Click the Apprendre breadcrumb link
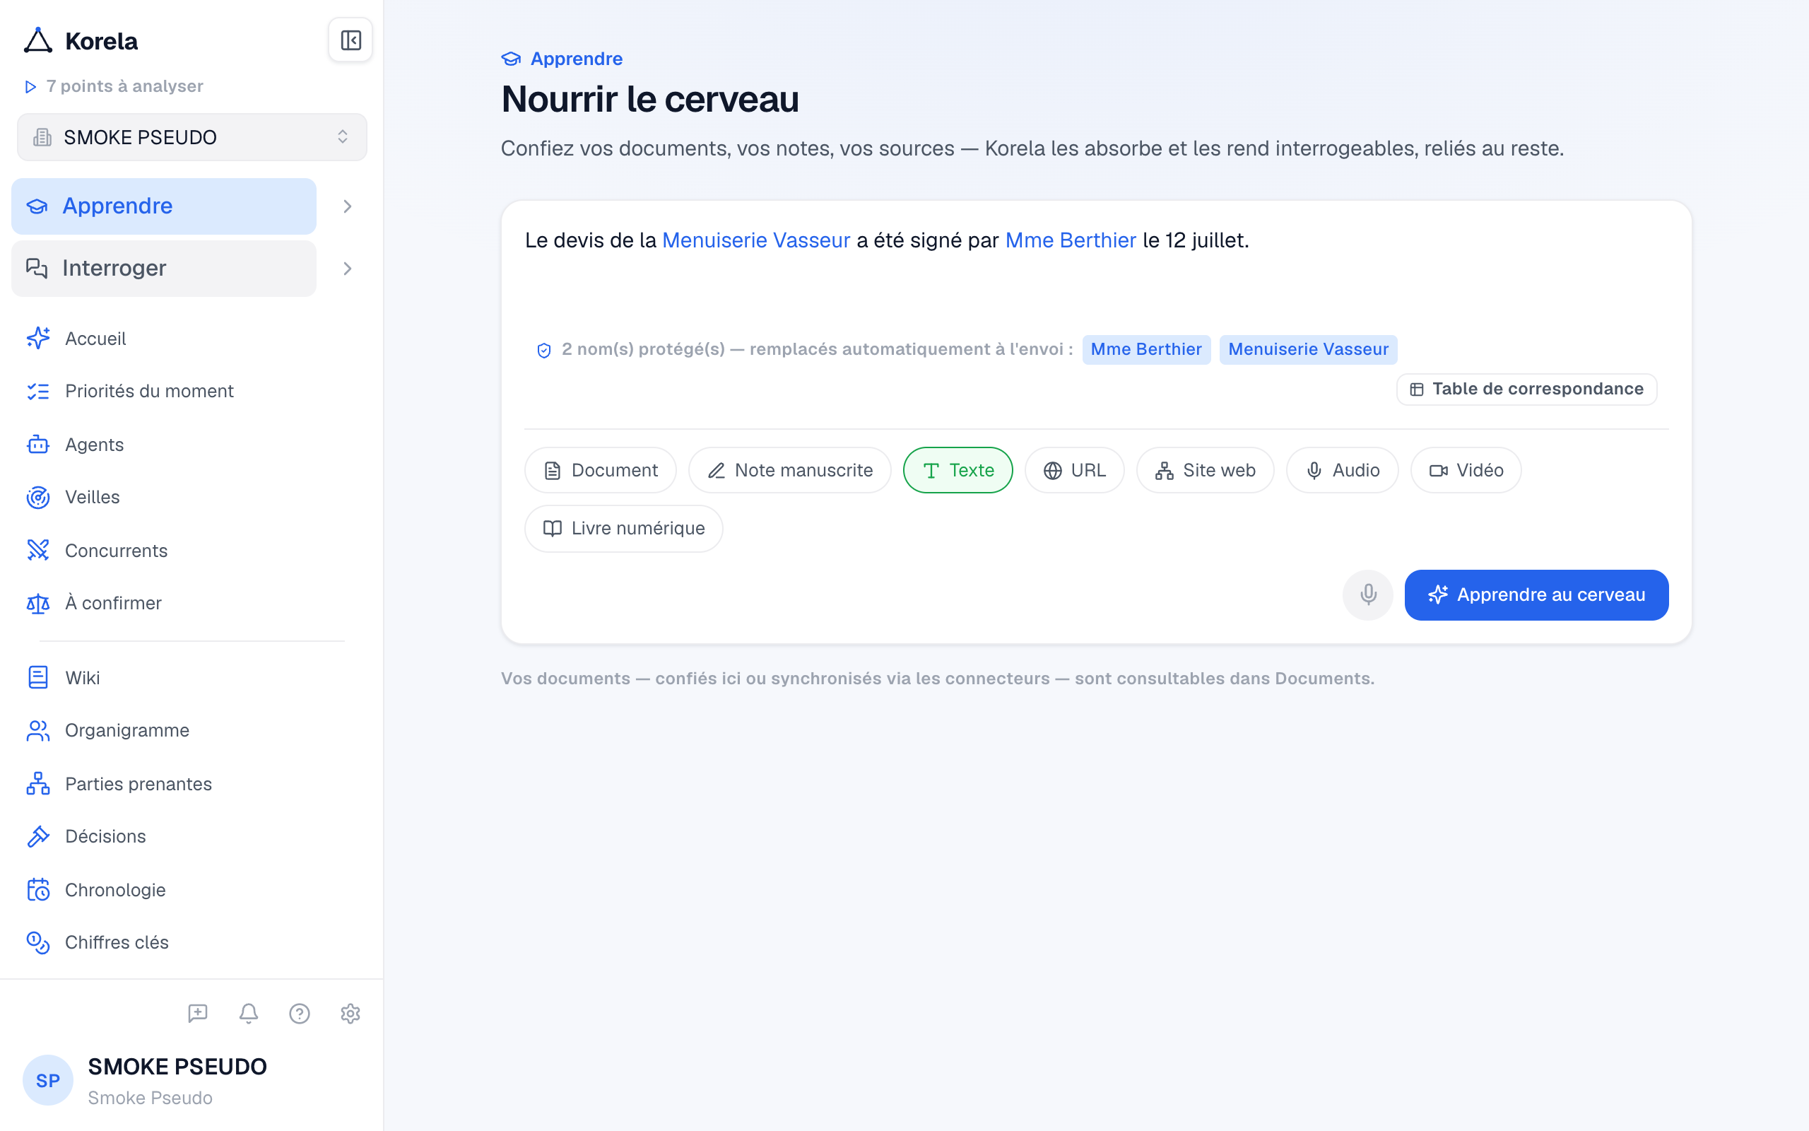Viewport: 1809px width, 1131px height. point(577,59)
